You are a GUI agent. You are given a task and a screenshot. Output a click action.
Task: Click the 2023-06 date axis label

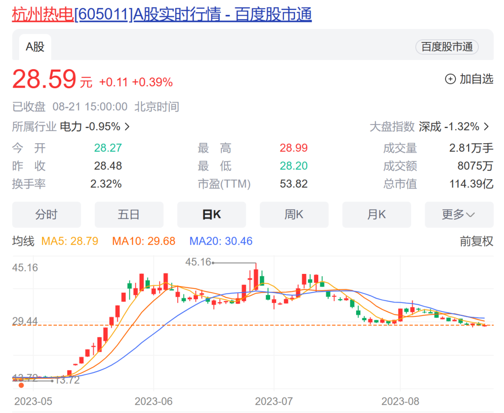click(x=154, y=401)
